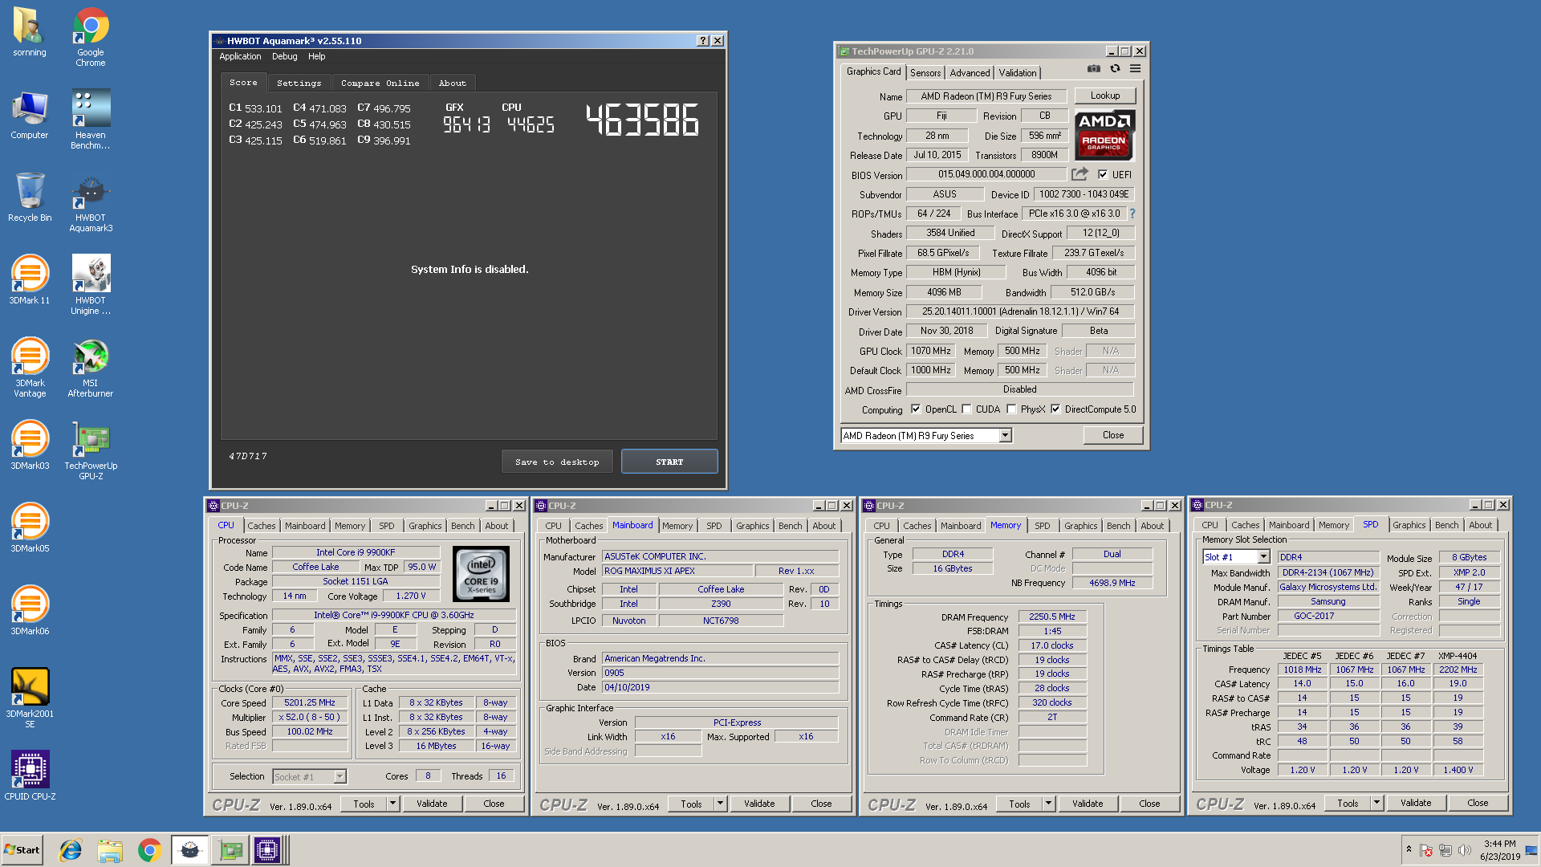
Task: Click the volume tray icon
Action: pyautogui.click(x=1465, y=850)
